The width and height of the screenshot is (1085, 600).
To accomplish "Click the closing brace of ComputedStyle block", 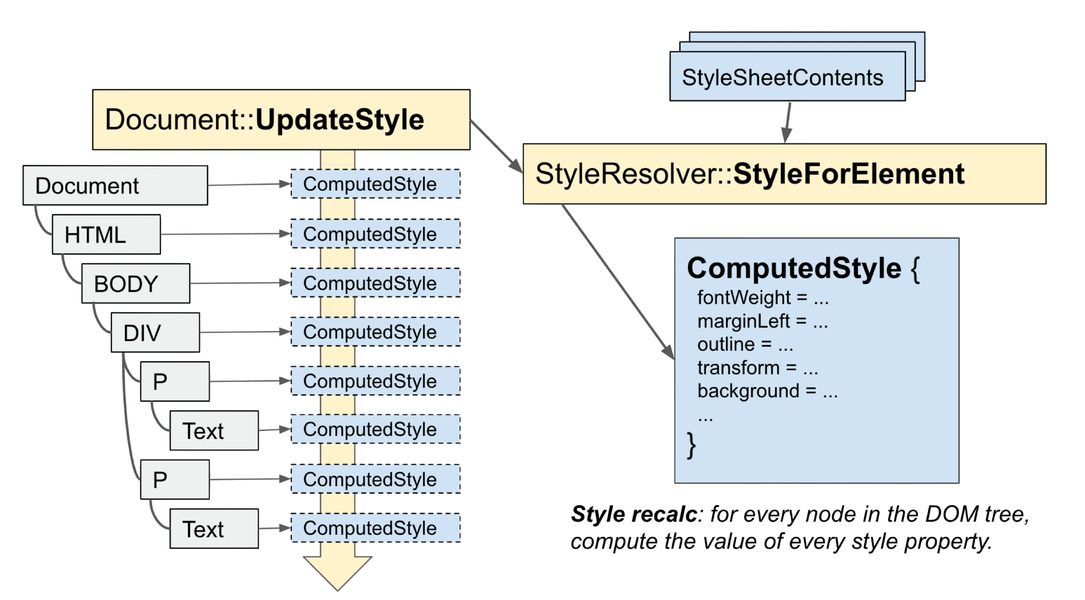I will (x=691, y=445).
